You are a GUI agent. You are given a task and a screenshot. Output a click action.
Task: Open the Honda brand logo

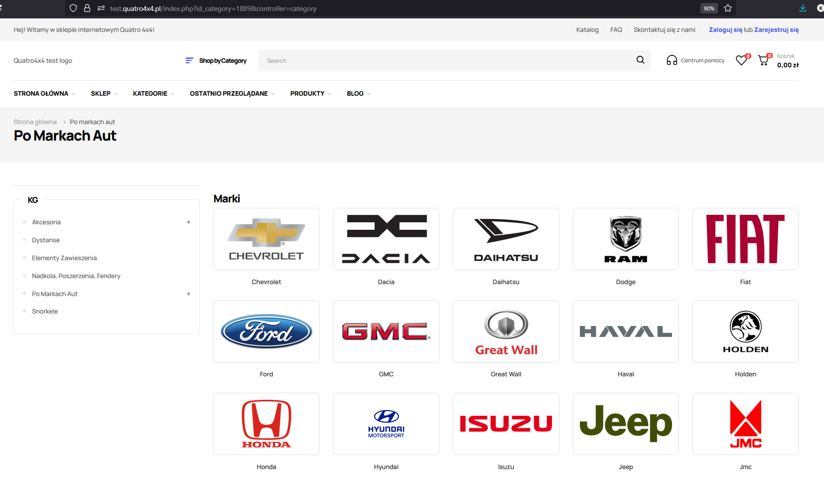click(x=267, y=424)
